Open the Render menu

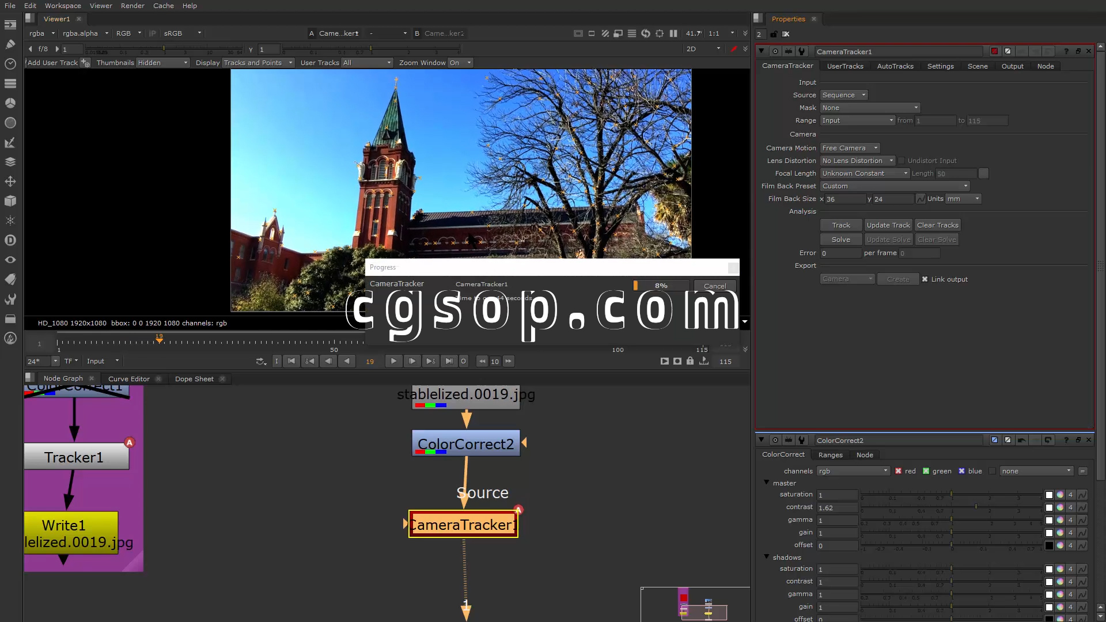click(x=132, y=6)
